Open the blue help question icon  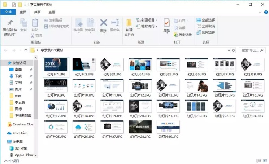tap(266, 12)
